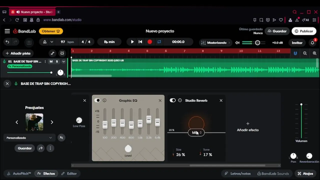Viewport: 320px width, 180px height.
Task: Switch to the AutoPitch tab
Action: [19, 173]
